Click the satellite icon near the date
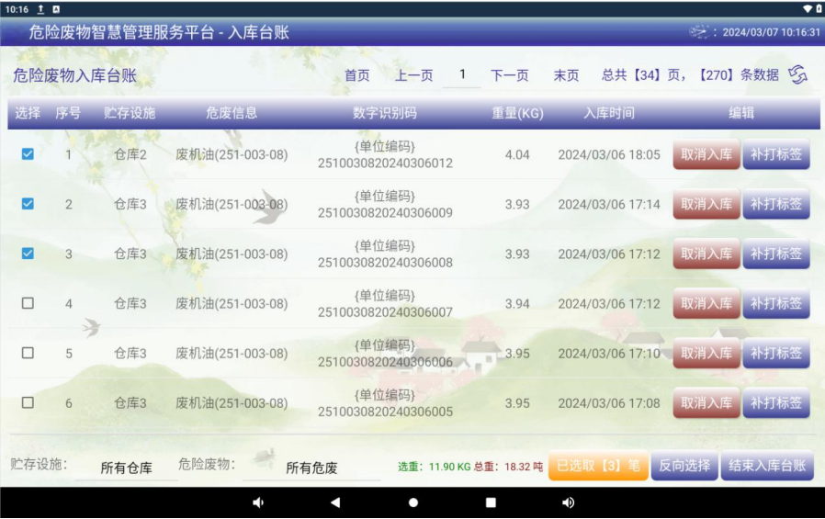 700,32
